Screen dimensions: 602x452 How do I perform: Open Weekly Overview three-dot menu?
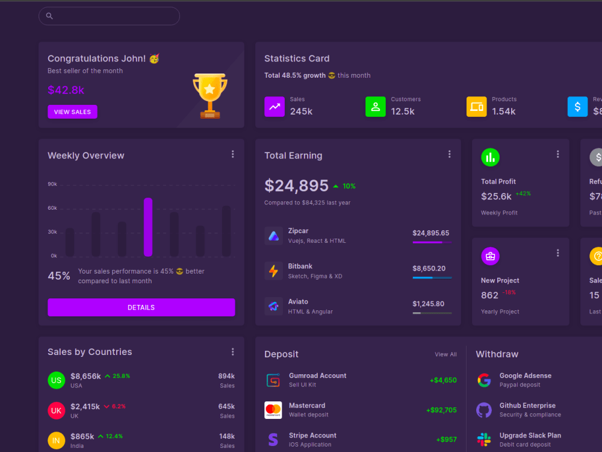click(x=232, y=154)
